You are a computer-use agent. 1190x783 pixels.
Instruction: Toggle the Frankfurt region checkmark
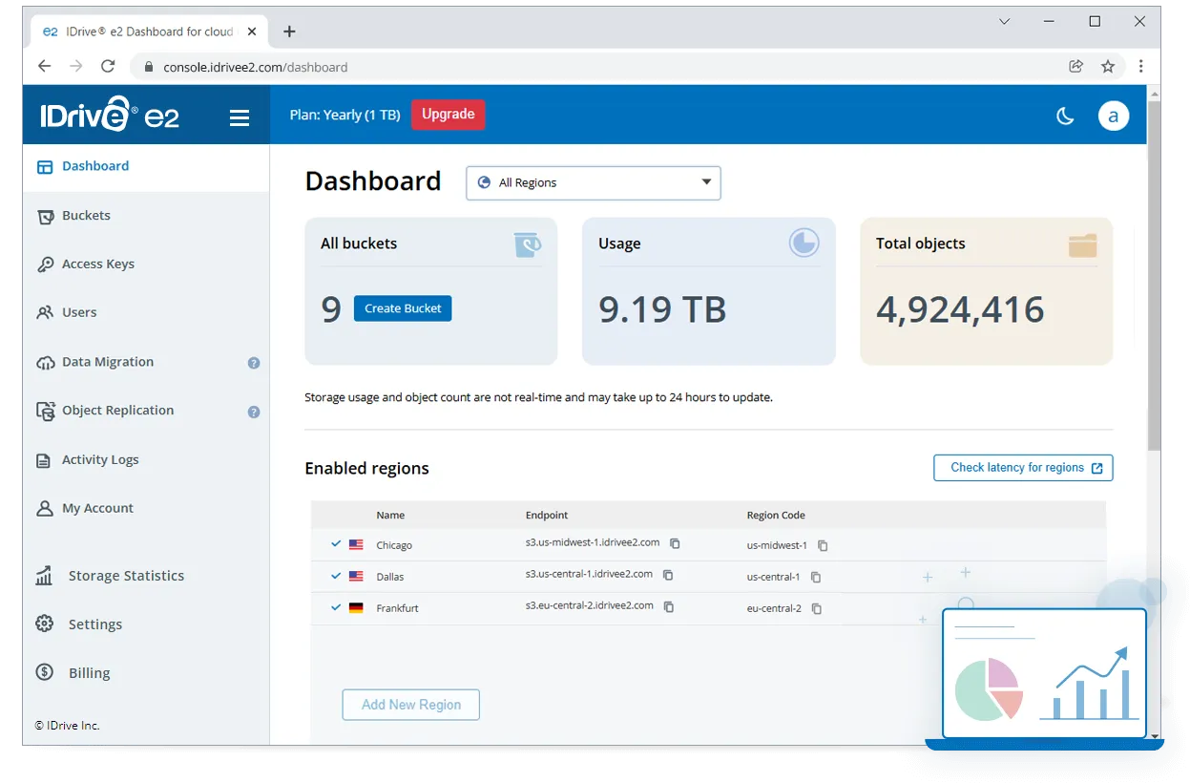point(336,607)
